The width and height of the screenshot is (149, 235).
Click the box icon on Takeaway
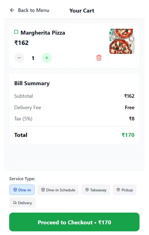[x=87, y=190]
